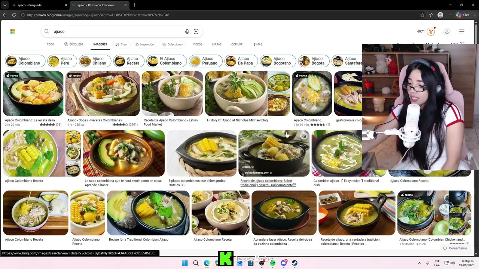Click the browser address bar URL
Screen dimensions: 479x269
pyautogui.click(x=98, y=15)
